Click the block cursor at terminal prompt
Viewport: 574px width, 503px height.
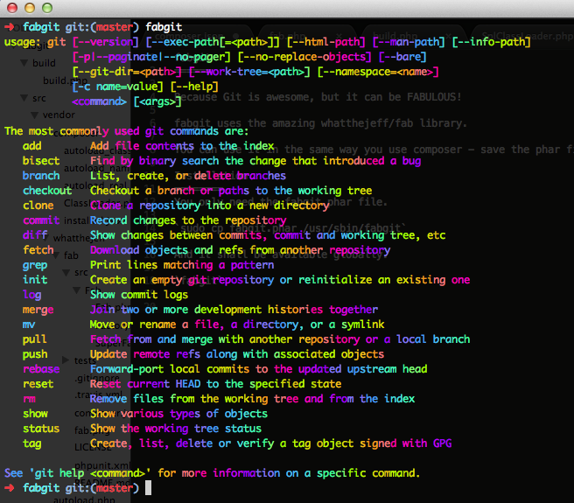tap(148, 488)
